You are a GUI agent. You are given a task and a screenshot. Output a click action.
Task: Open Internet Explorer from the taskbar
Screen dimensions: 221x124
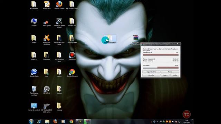point(39,122)
